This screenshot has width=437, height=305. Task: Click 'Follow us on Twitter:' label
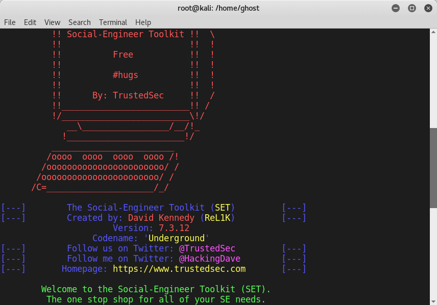coord(120,248)
